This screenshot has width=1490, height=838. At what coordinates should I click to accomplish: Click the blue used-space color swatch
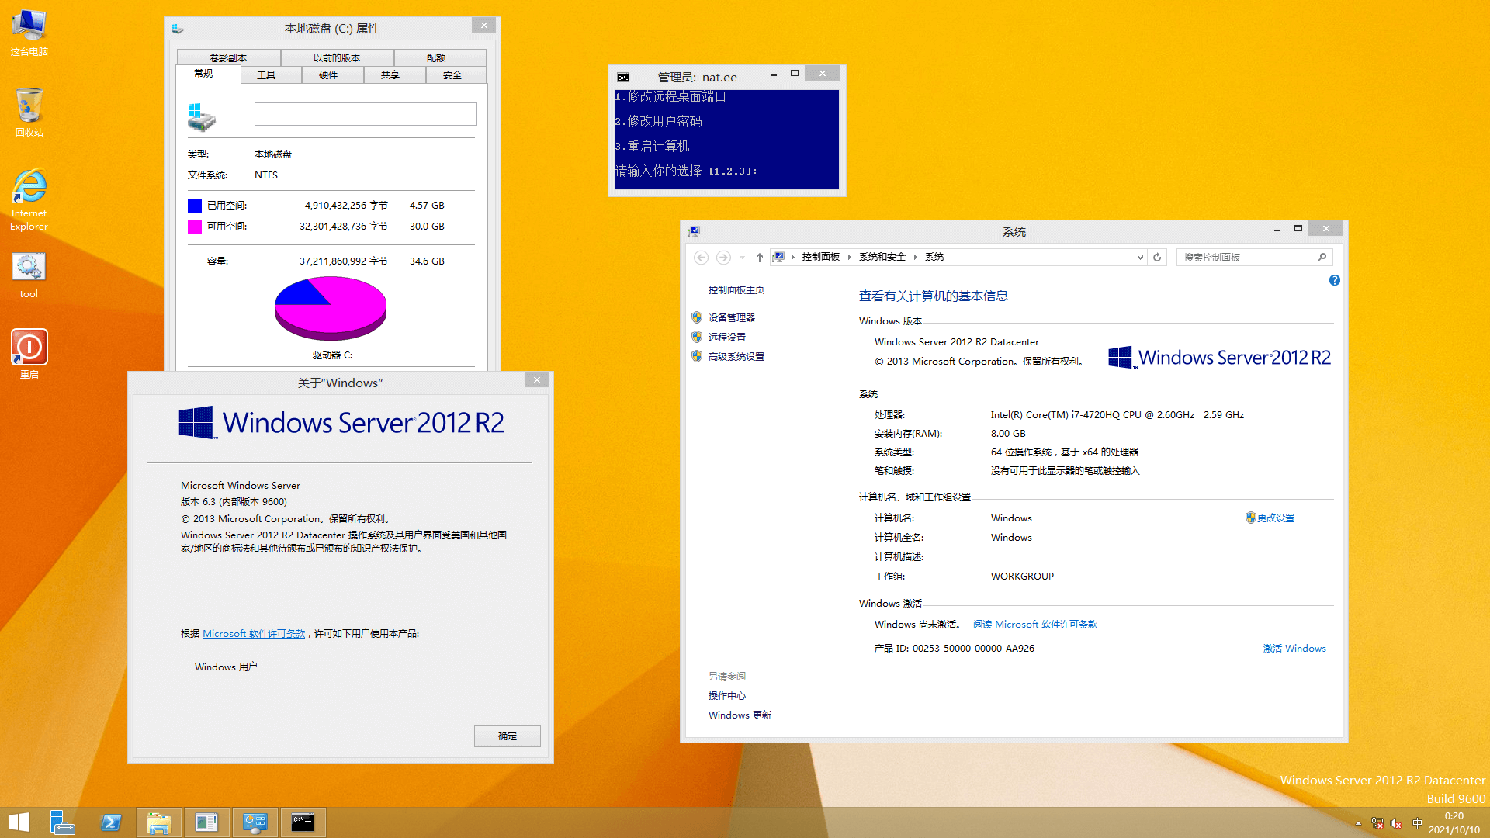tap(195, 206)
